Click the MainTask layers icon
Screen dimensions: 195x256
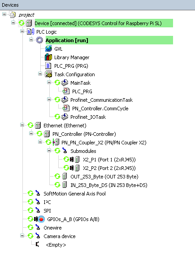tap(65, 83)
